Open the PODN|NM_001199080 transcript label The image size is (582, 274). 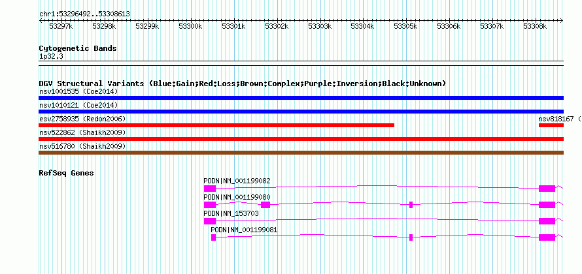(x=237, y=197)
